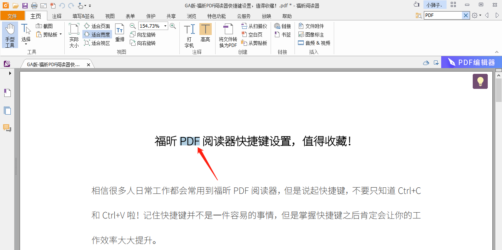502x250 pixels.
Task: Click the folder search icon beside search box
Action: (418, 15)
